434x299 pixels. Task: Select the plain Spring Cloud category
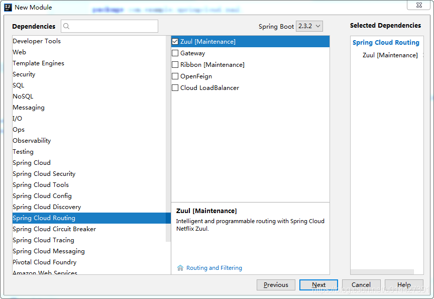click(89, 163)
